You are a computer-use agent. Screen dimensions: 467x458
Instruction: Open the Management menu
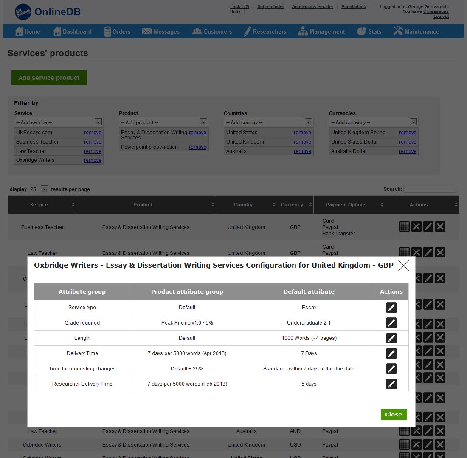(x=322, y=31)
